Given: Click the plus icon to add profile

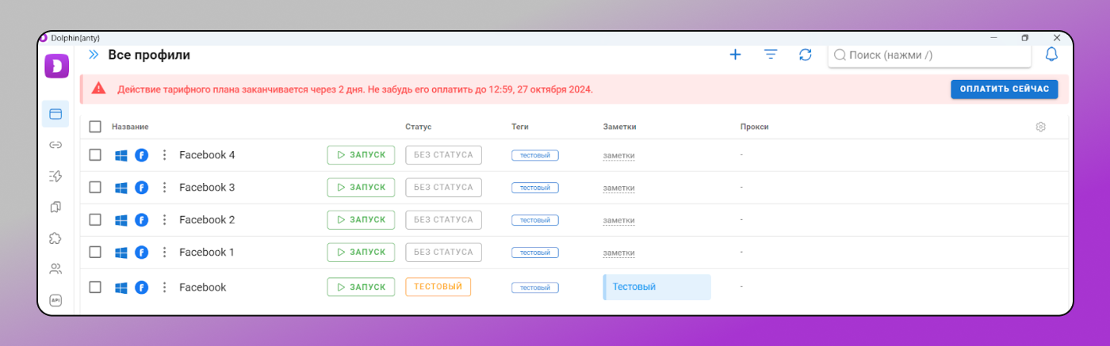Looking at the screenshot, I should (735, 55).
